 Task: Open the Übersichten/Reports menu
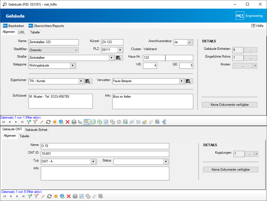click(46, 26)
